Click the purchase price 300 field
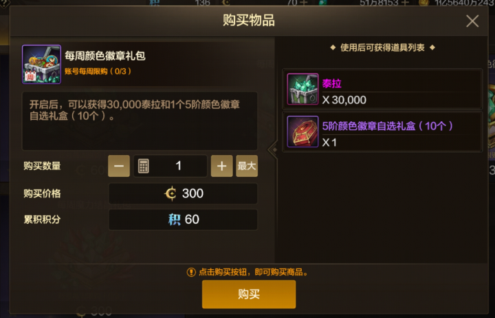The image size is (495, 318). click(183, 193)
